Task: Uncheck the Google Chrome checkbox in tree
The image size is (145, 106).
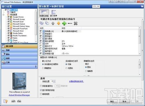Action: 8,17
